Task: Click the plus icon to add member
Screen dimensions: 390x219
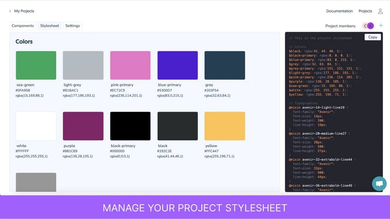Action: (x=381, y=26)
